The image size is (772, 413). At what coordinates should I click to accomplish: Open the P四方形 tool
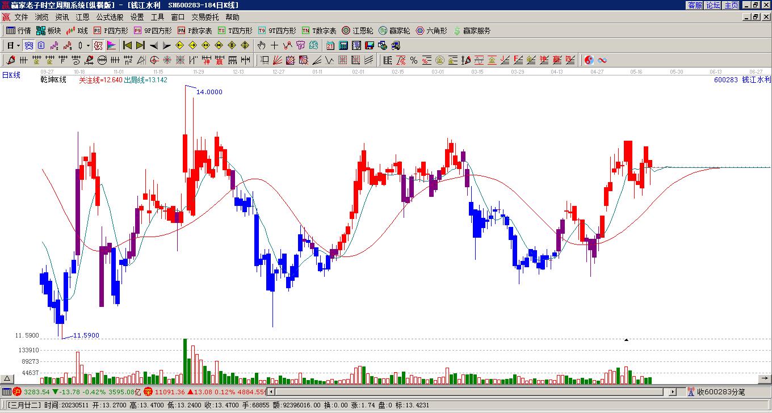[111, 31]
